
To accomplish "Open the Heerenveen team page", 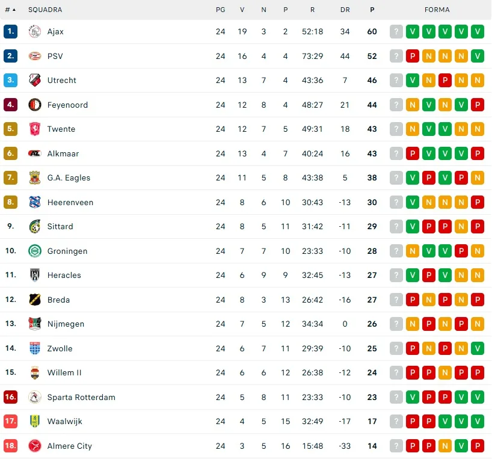I will tap(70, 202).
